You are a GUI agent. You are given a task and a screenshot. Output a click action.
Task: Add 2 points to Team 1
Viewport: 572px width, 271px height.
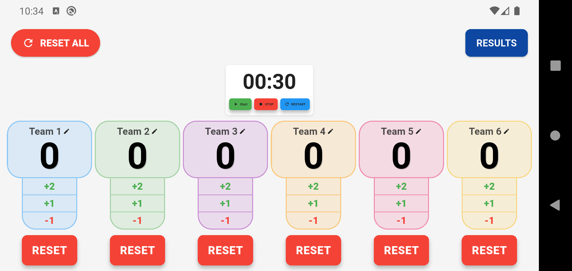(49, 186)
